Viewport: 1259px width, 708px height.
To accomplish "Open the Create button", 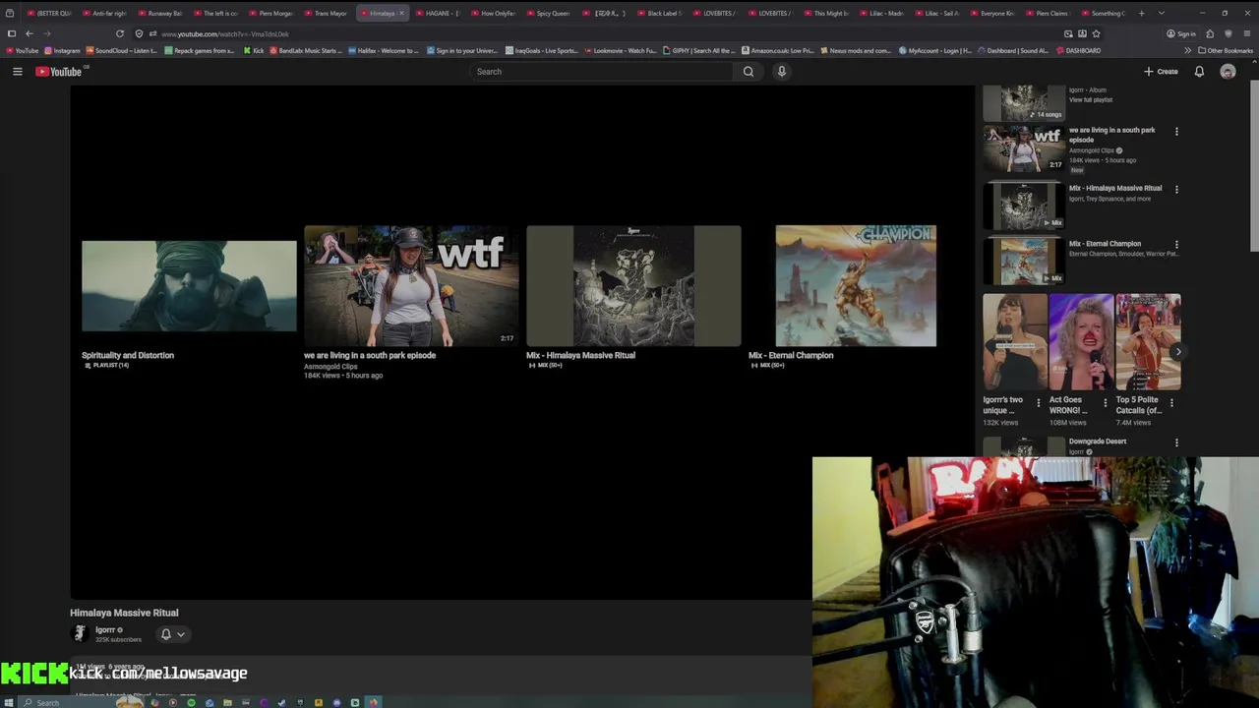I will point(1161,72).
